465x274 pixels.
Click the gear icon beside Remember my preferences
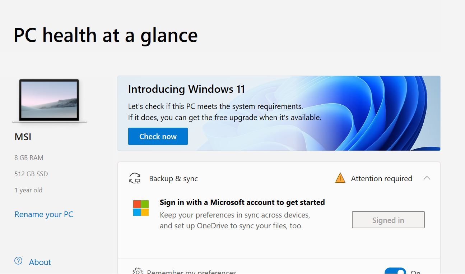(x=138, y=271)
